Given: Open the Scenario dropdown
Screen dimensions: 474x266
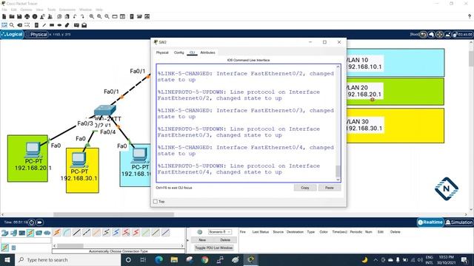Looking at the screenshot, I should tap(220, 232).
